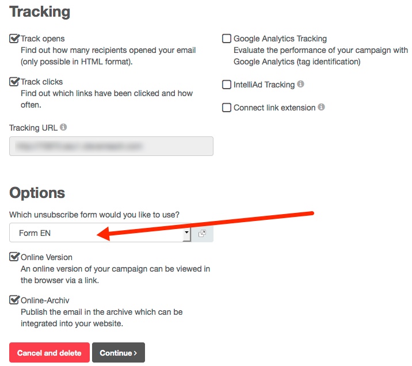Uncheck the Online-Archiv option

pyautogui.click(x=14, y=300)
